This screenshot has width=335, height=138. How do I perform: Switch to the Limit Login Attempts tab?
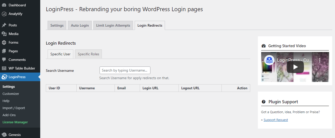pyautogui.click(x=113, y=25)
